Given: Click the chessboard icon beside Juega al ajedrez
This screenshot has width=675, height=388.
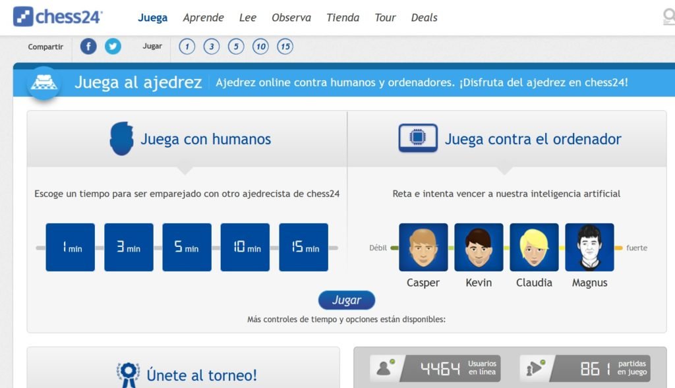Looking at the screenshot, I should [44, 82].
